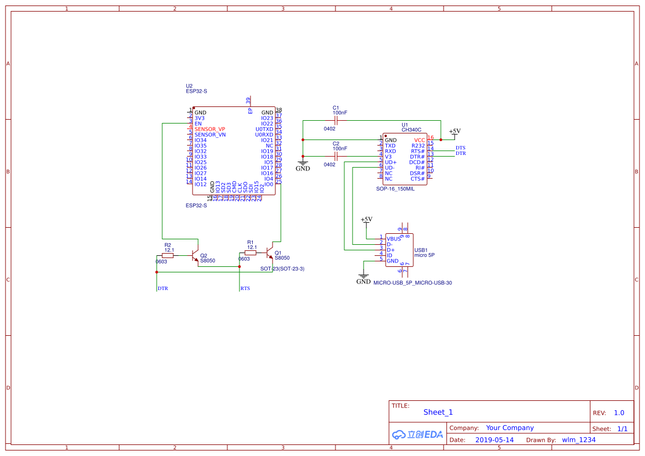Click the 3V3 pin label on ESP32-S
This screenshot has height=456, width=645.
200,118
